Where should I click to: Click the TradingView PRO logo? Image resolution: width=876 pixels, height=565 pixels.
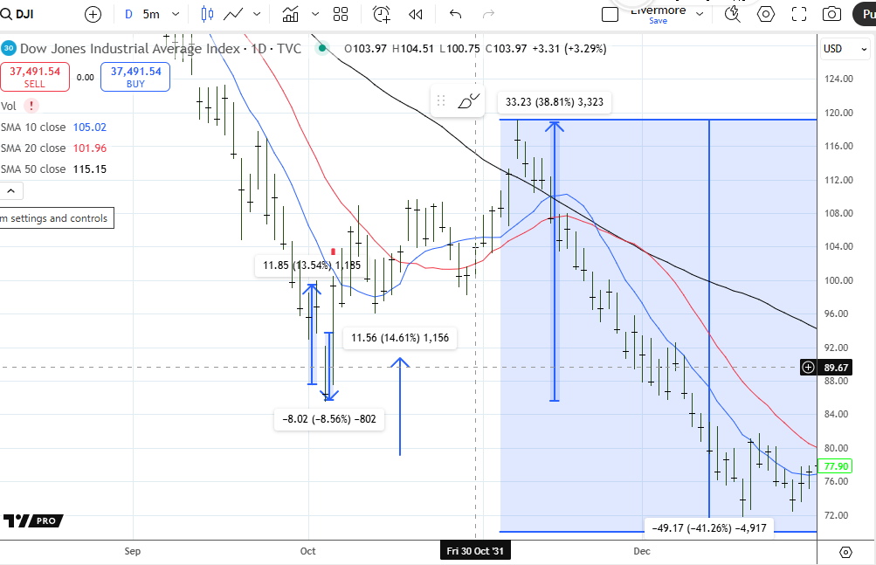[x=33, y=520]
